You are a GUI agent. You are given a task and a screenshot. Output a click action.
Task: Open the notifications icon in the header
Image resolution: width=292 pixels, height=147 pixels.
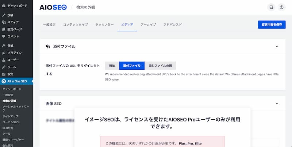point(271,7)
